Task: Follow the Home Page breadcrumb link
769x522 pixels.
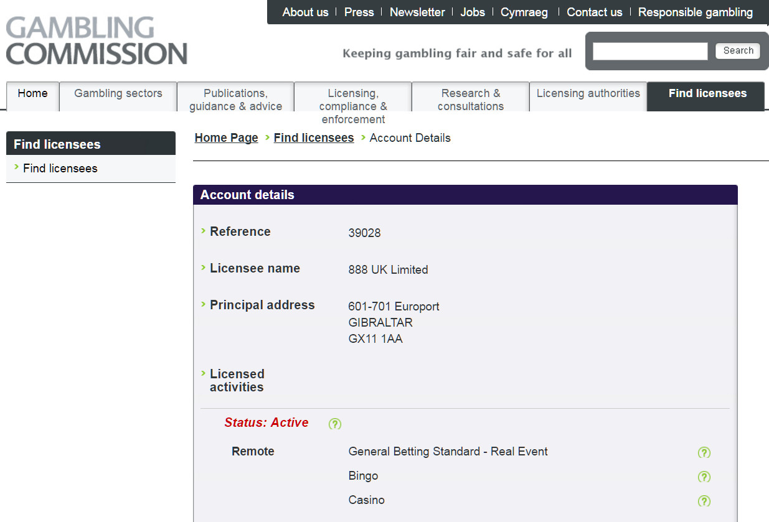Action: coord(226,137)
